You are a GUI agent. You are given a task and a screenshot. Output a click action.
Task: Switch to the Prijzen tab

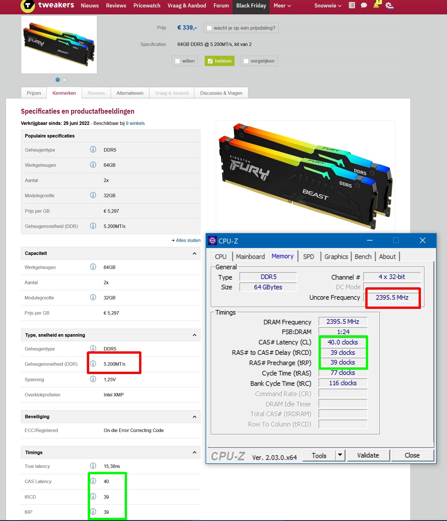point(34,93)
